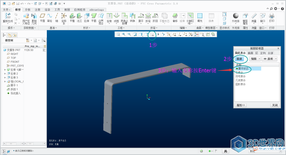
Task: Open the 文件 menu
Action: [x=7, y=10]
